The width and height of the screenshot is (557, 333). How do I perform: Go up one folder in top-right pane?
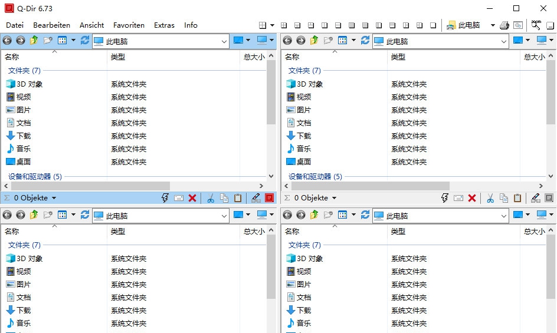[x=314, y=40]
